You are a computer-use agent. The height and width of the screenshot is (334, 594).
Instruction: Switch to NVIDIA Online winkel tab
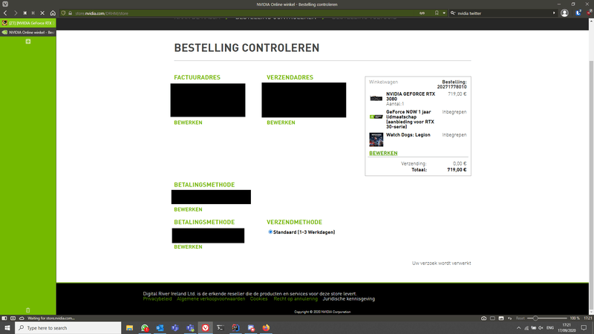click(x=28, y=33)
